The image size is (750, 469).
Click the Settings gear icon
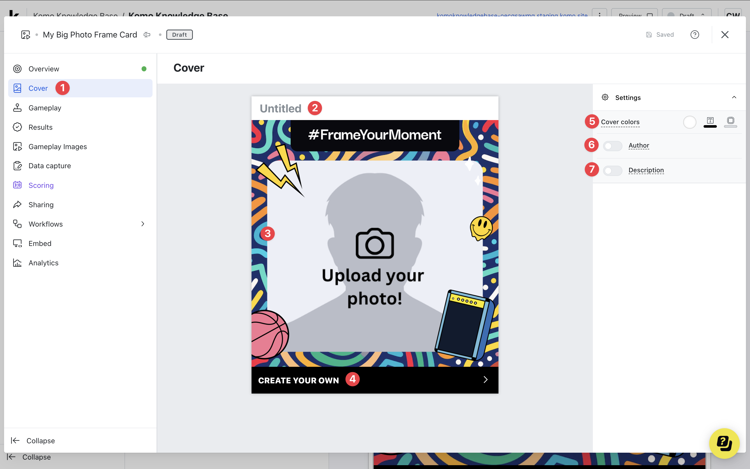point(605,97)
